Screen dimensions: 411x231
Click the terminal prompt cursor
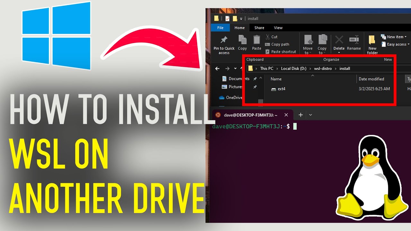295,126
